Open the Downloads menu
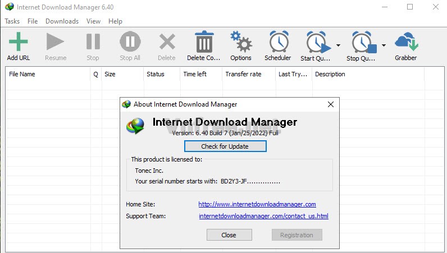 (62, 21)
